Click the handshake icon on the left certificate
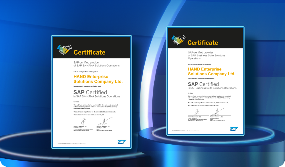This screenshot has height=167, width=285. [x=64, y=49]
